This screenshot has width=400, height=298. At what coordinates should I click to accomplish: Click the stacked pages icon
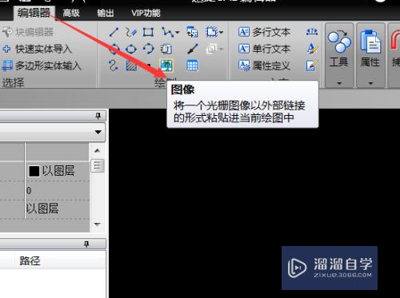point(166,49)
